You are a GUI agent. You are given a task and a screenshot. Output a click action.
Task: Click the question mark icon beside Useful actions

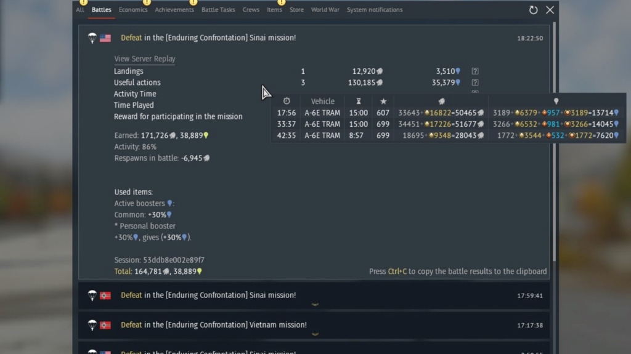point(475,82)
